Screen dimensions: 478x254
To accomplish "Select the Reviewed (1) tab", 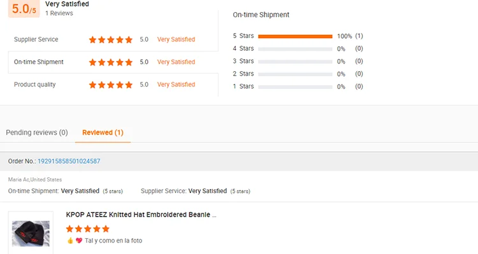I will [103, 133].
